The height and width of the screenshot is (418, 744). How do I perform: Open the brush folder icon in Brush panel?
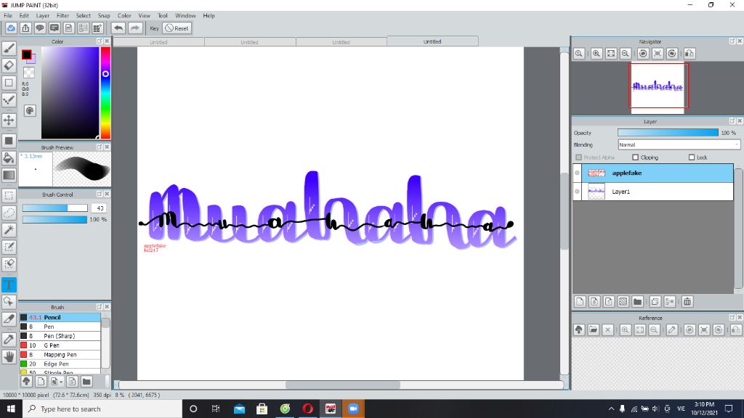tap(86, 382)
